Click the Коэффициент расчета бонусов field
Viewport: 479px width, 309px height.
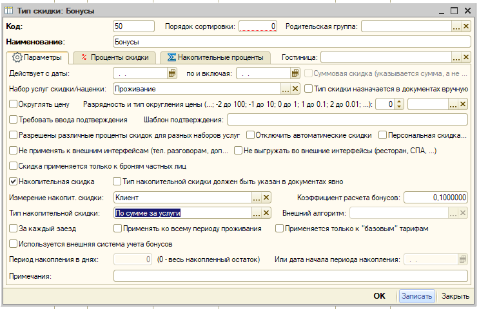436,198
